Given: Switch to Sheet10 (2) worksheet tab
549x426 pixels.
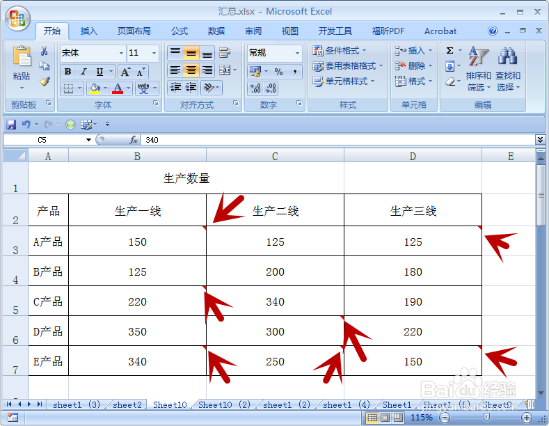Looking at the screenshot, I should pyautogui.click(x=224, y=405).
